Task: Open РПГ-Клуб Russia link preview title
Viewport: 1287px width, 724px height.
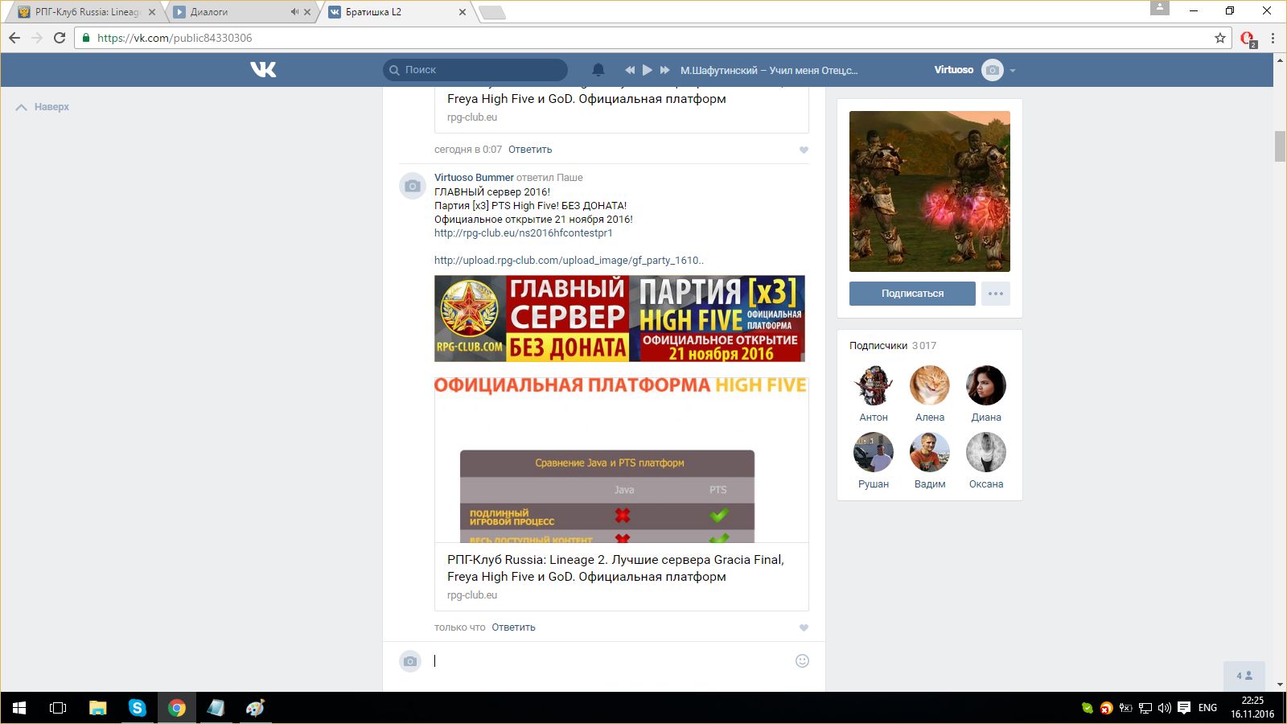Action: click(x=615, y=568)
